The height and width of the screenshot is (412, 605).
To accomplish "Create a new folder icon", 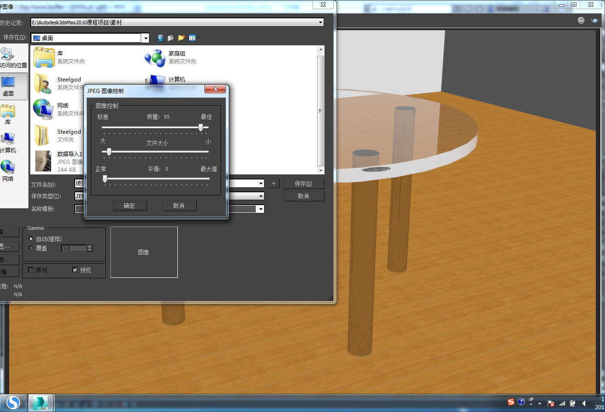I will [181, 38].
